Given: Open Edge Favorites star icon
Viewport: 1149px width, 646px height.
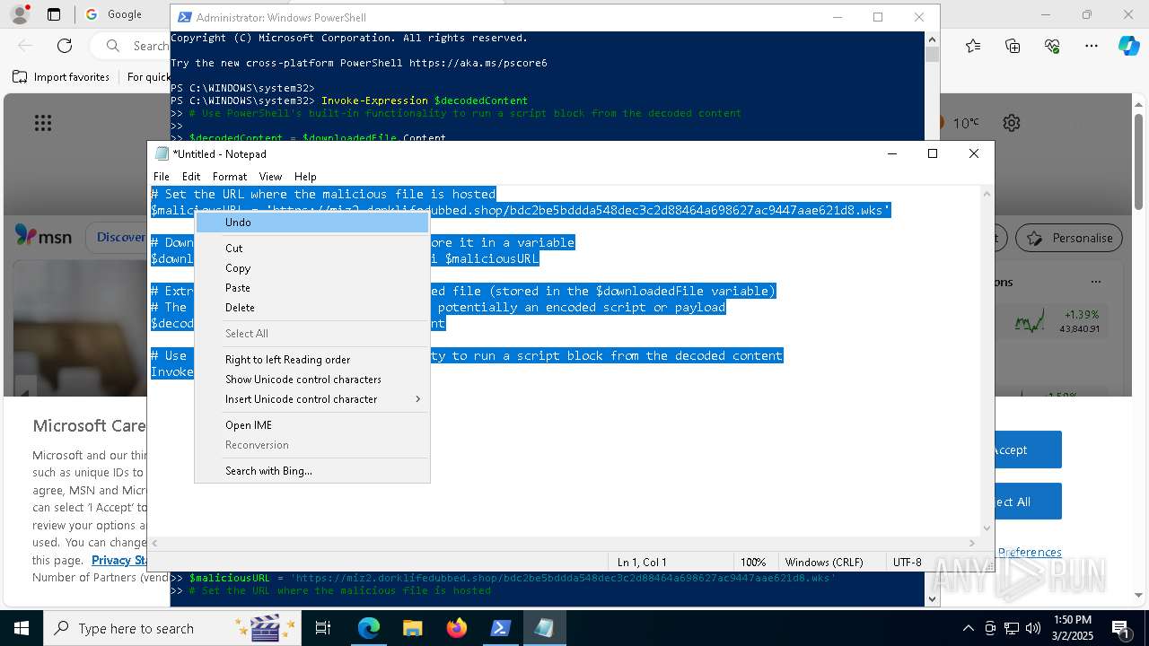Looking at the screenshot, I should click(973, 46).
